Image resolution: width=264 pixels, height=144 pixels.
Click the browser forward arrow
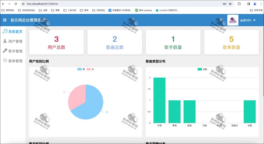pyautogui.click(x=9, y=4)
